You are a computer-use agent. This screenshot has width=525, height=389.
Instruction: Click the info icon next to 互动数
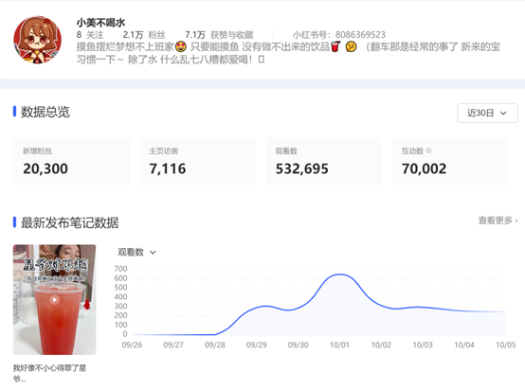click(428, 150)
